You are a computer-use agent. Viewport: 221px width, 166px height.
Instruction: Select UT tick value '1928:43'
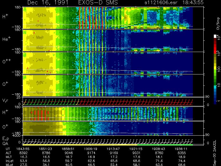(158, 149)
